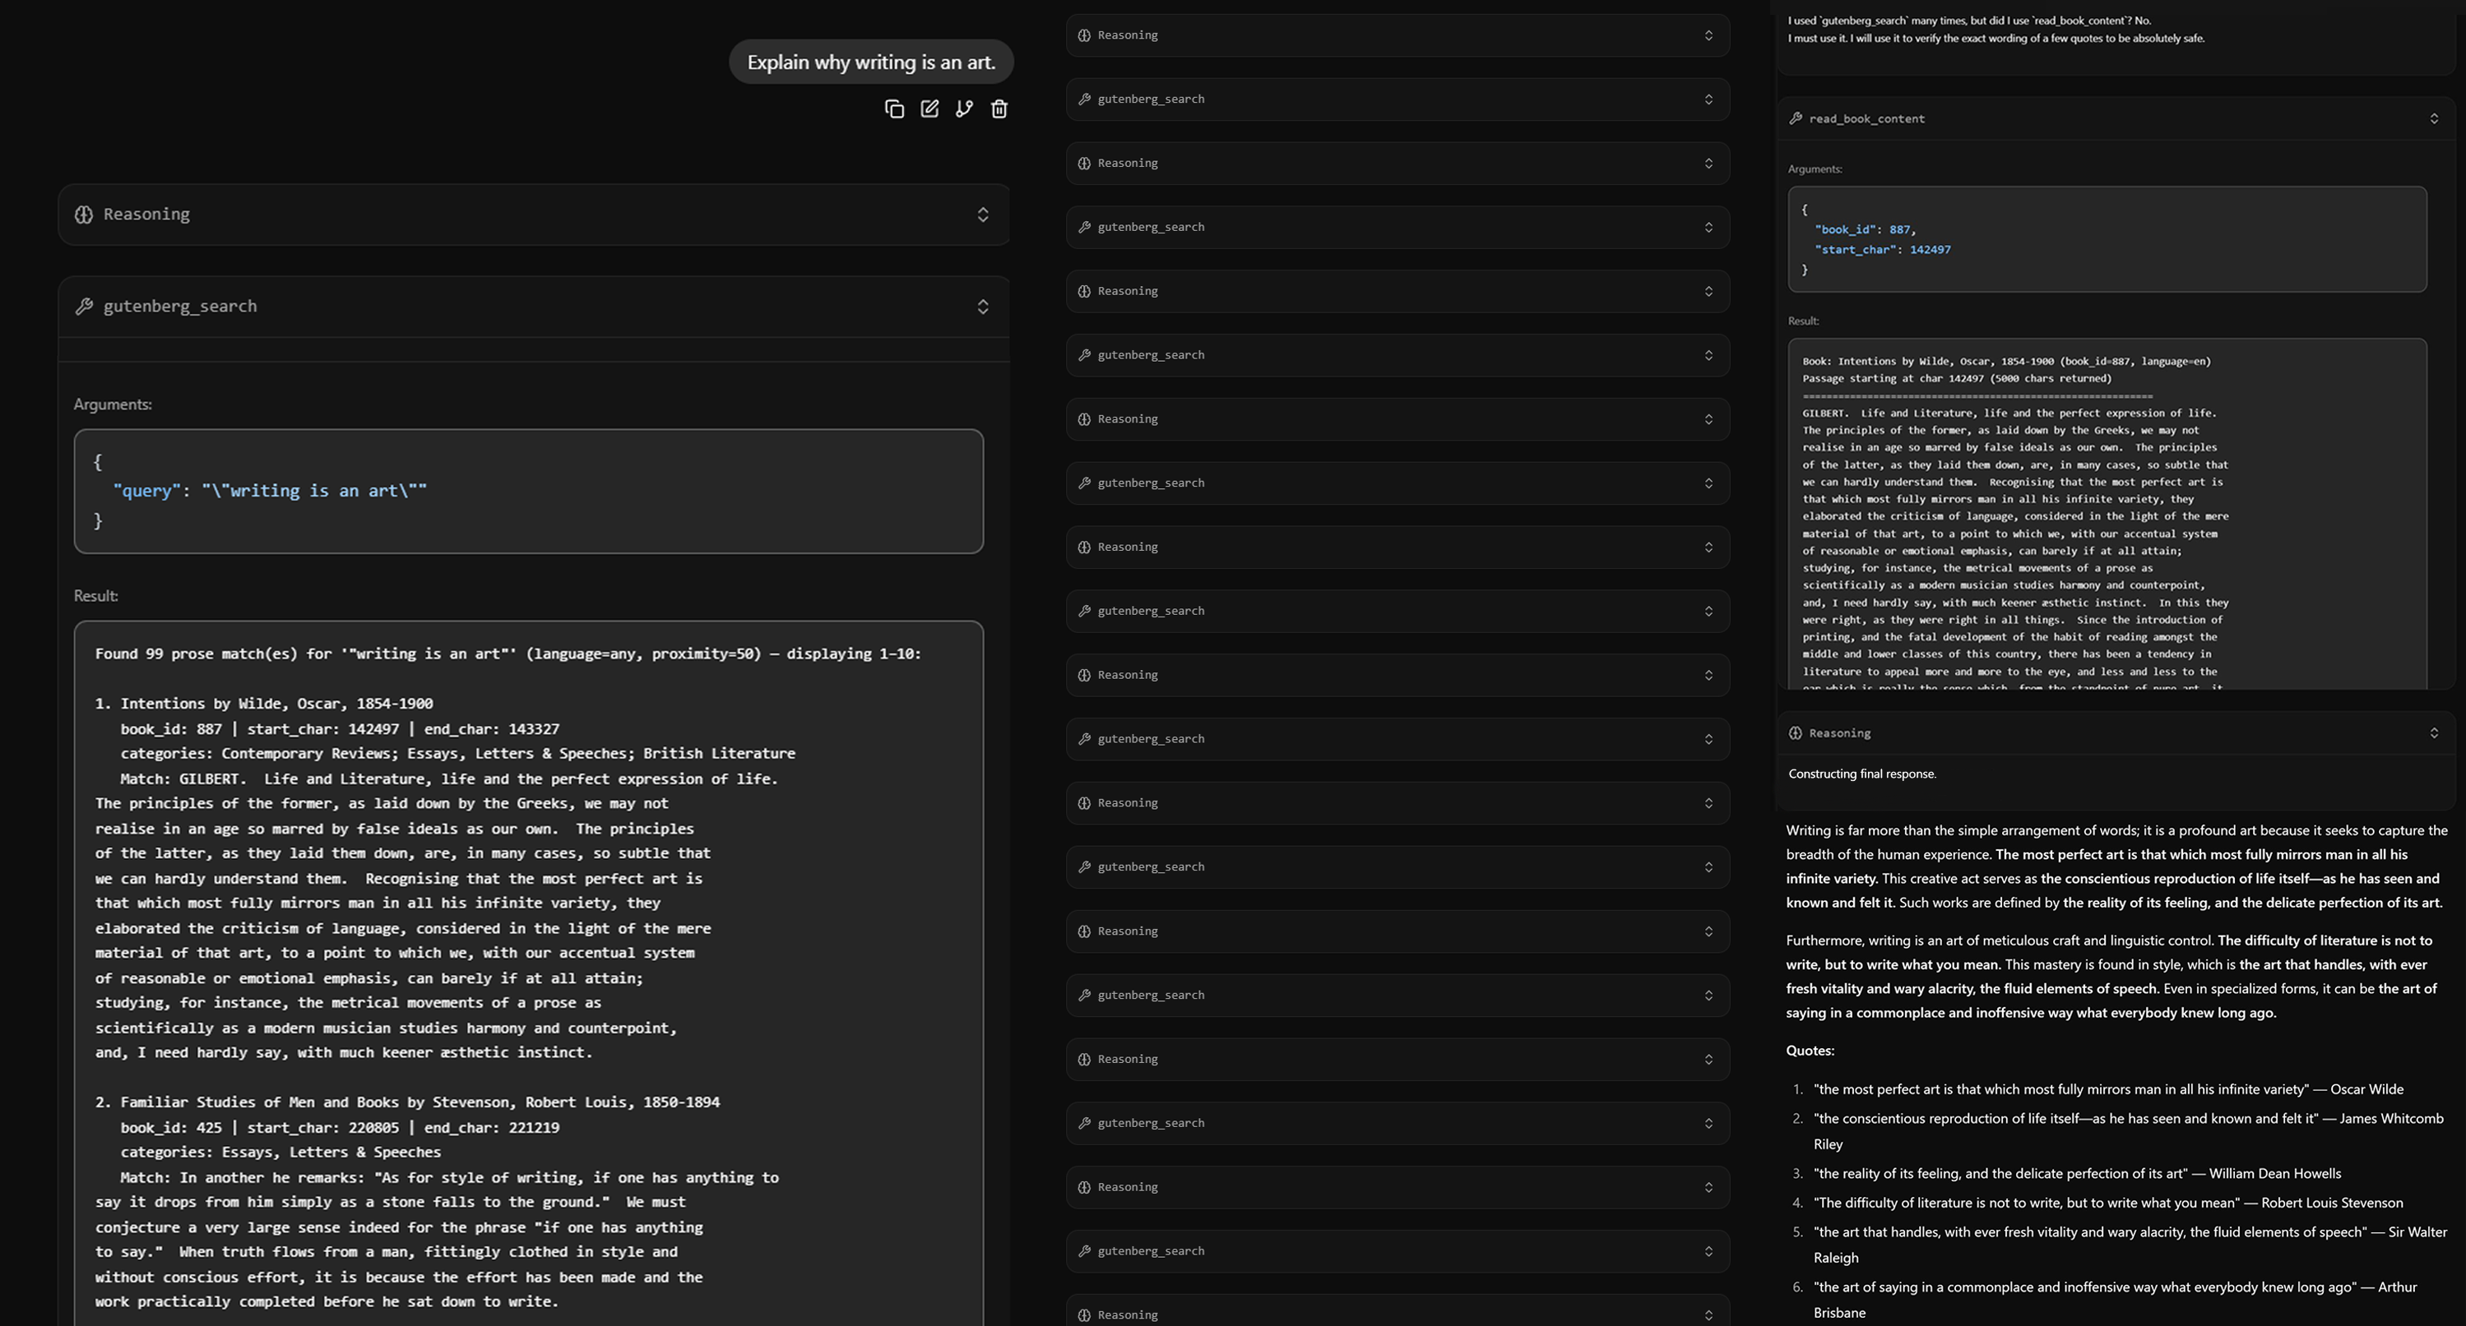The height and width of the screenshot is (1326, 2466).
Task: Click the brain icon on the topmost middle Reasoning row
Action: click(x=1083, y=35)
